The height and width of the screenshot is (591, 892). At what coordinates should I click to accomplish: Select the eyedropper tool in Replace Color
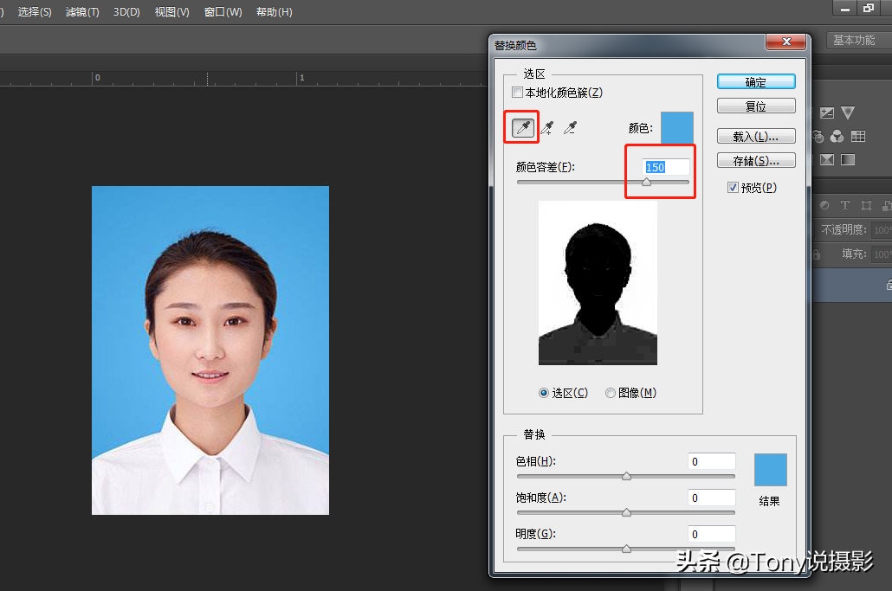pos(523,128)
